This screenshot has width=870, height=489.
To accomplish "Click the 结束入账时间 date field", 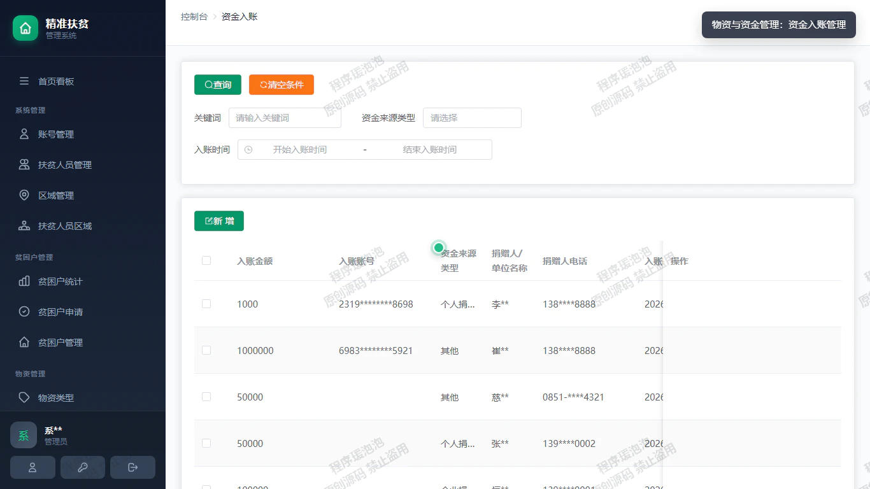I will point(430,150).
